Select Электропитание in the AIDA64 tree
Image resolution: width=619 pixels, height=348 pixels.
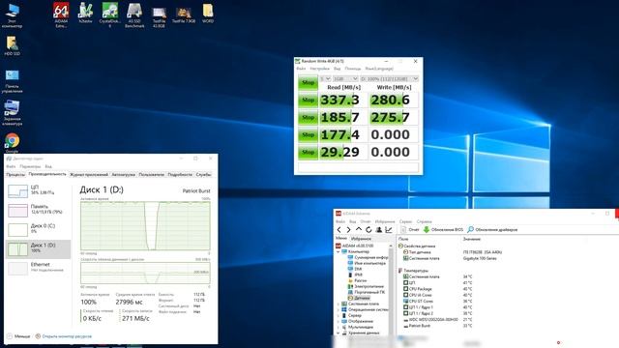tap(366, 286)
